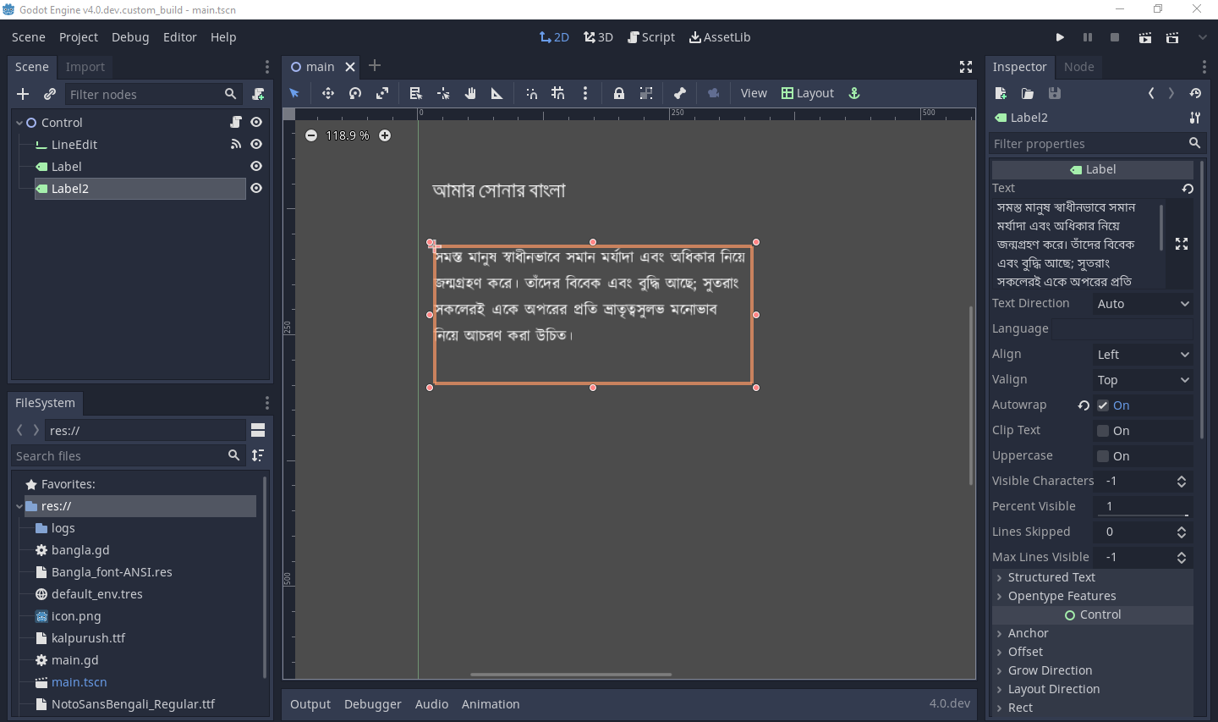Change Valign from Top to another value
1218x722 pixels.
[x=1142, y=379]
